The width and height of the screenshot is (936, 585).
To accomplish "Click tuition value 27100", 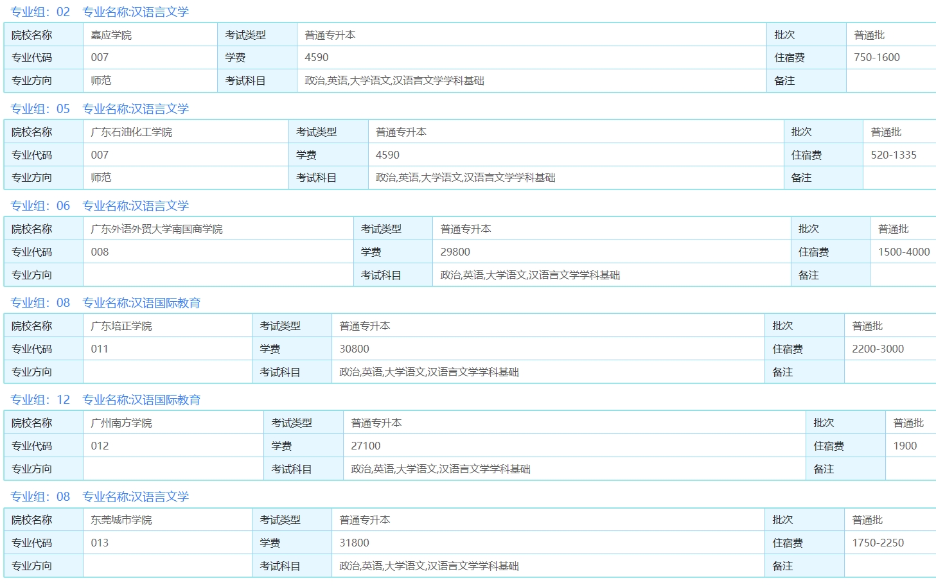I will coord(366,446).
